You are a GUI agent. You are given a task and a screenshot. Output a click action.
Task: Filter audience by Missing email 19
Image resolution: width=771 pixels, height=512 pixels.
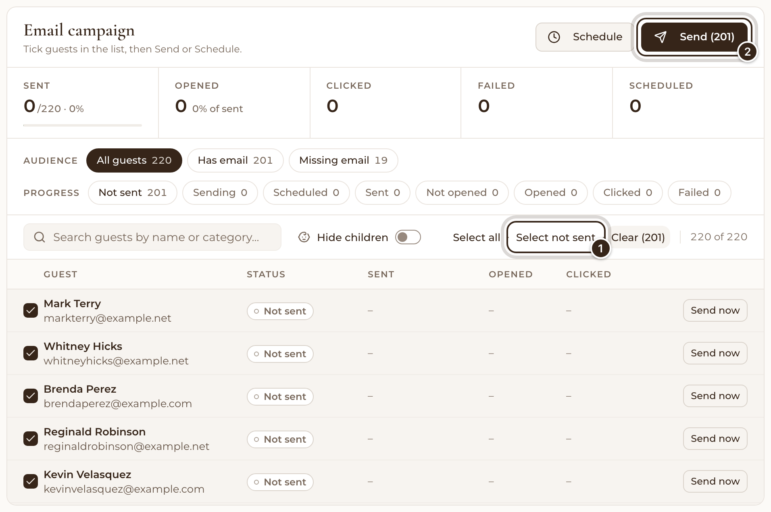[x=344, y=160]
